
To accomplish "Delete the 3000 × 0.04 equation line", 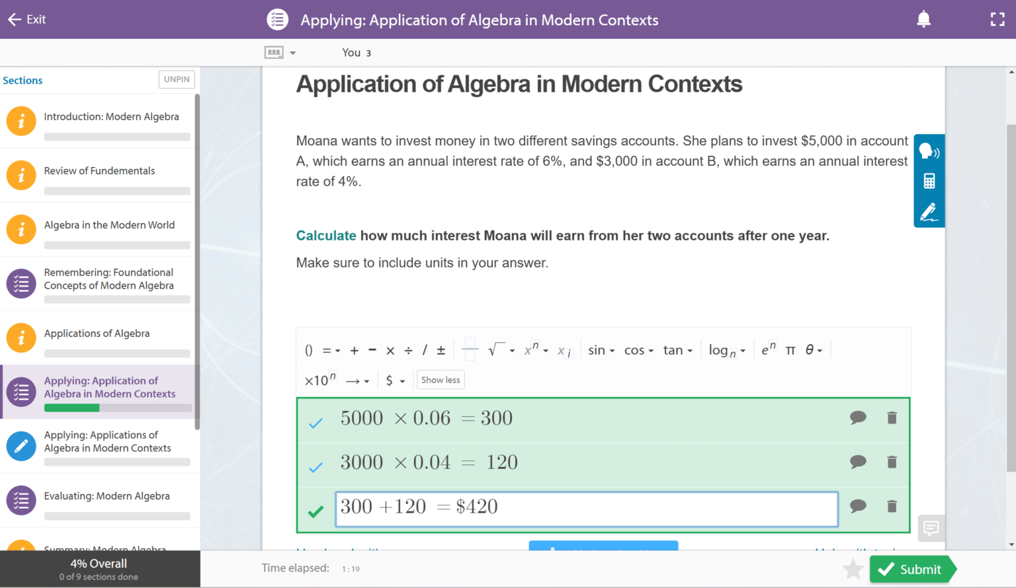I will click(x=892, y=462).
